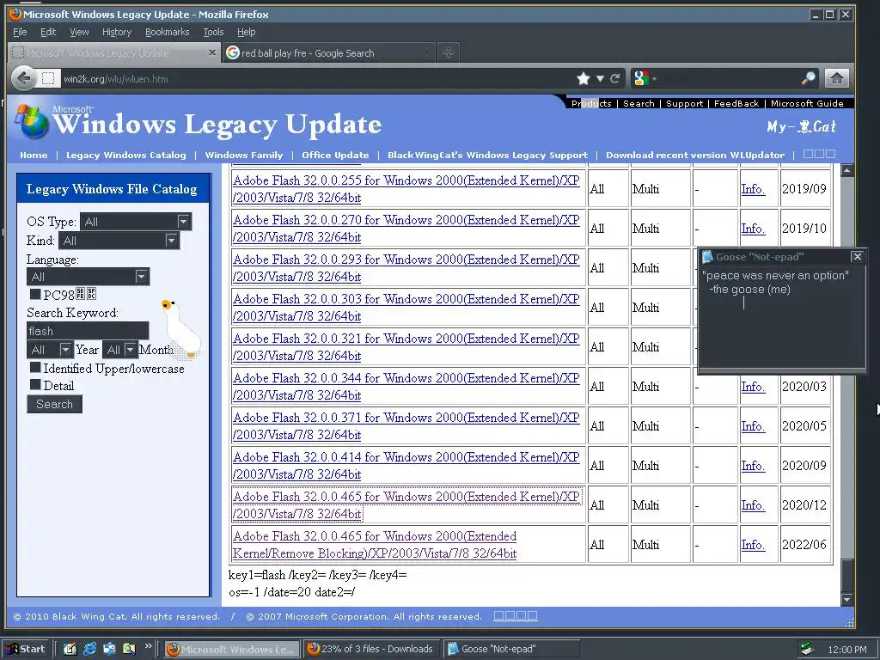Bookmark this page with the star icon
This screenshot has width=880, height=660.
[584, 78]
